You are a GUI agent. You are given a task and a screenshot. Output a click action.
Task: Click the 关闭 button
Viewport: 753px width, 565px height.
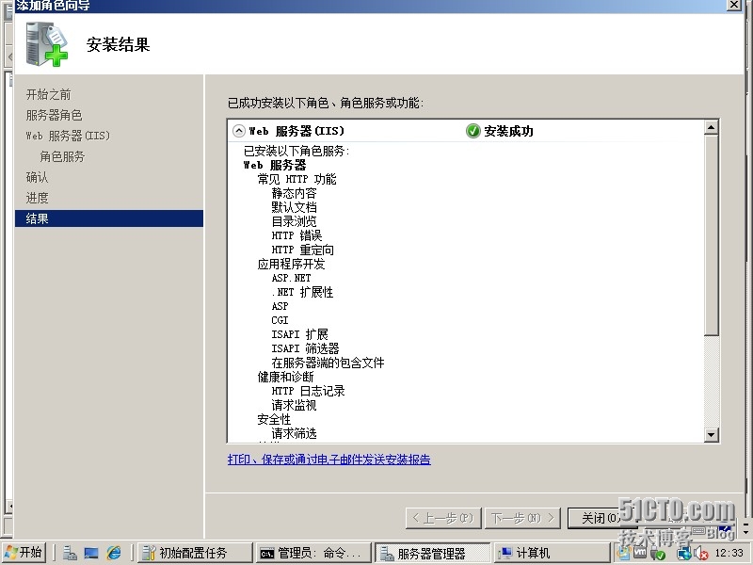[601, 518]
